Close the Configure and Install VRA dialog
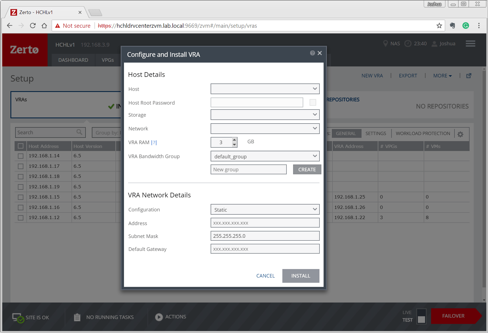The width and height of the screenshot is (488, 333). click(x=319, y=53)
